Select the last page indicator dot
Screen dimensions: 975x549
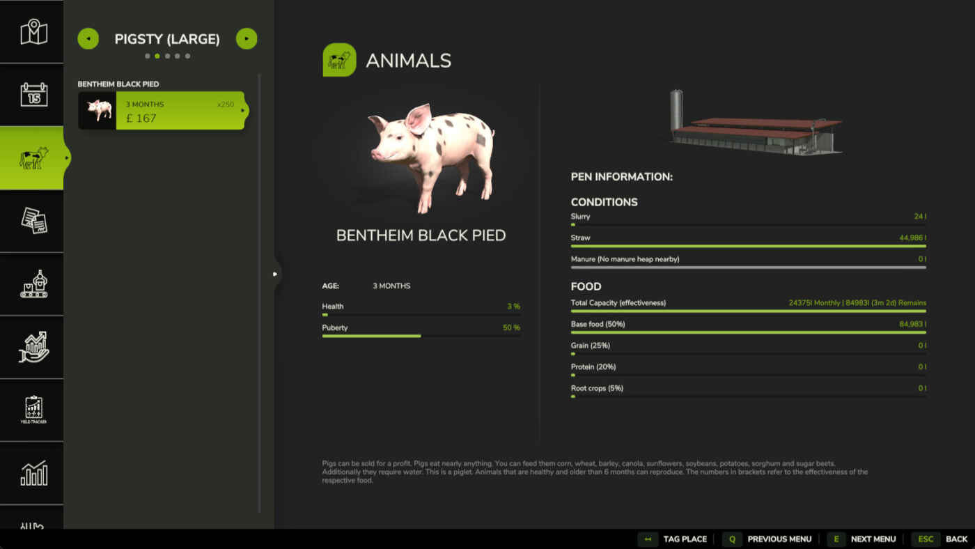(x=187, y=56)
